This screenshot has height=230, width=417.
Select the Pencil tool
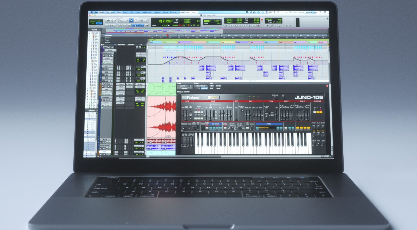(x=146, y=20)
